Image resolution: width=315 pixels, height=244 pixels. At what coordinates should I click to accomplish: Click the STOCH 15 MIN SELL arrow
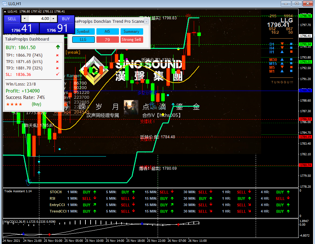tap(172, 192)
